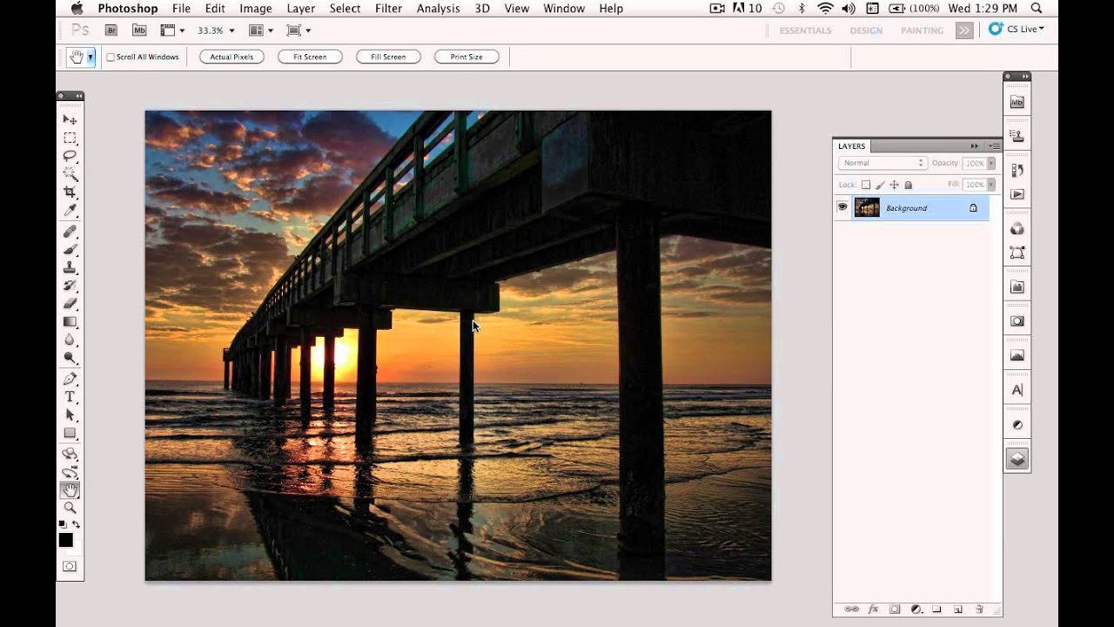Toggle Quick Mask mode button
The image size is (1114, 627).
(70, 566)
